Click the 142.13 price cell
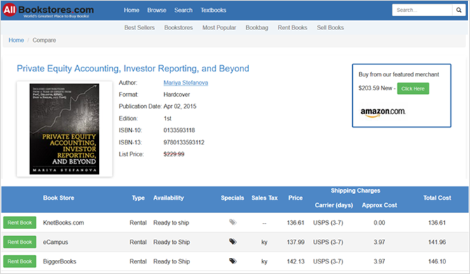The width and height of the screenshot is (470, 274). 295,261
